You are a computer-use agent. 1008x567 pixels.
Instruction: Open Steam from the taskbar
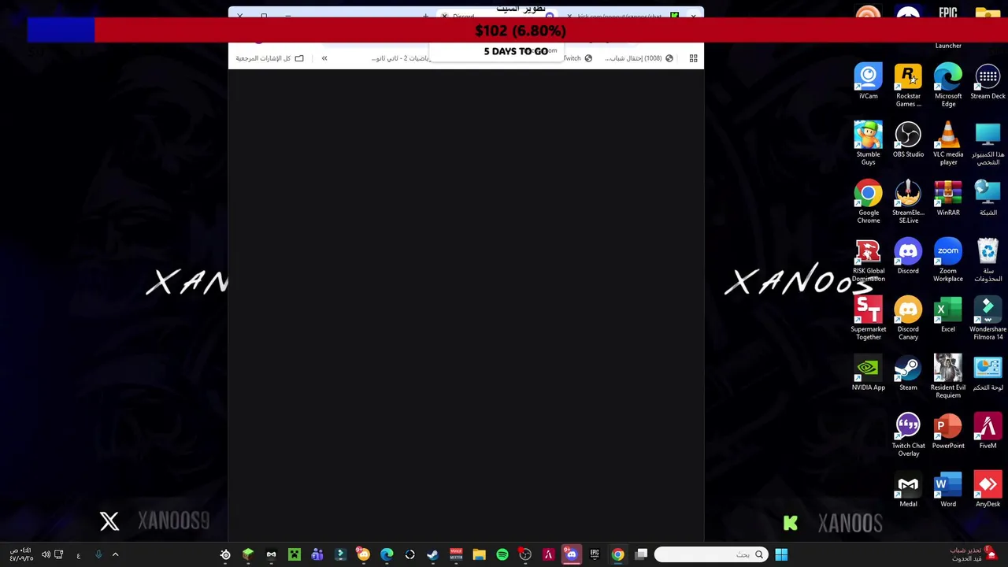(432, 554)
